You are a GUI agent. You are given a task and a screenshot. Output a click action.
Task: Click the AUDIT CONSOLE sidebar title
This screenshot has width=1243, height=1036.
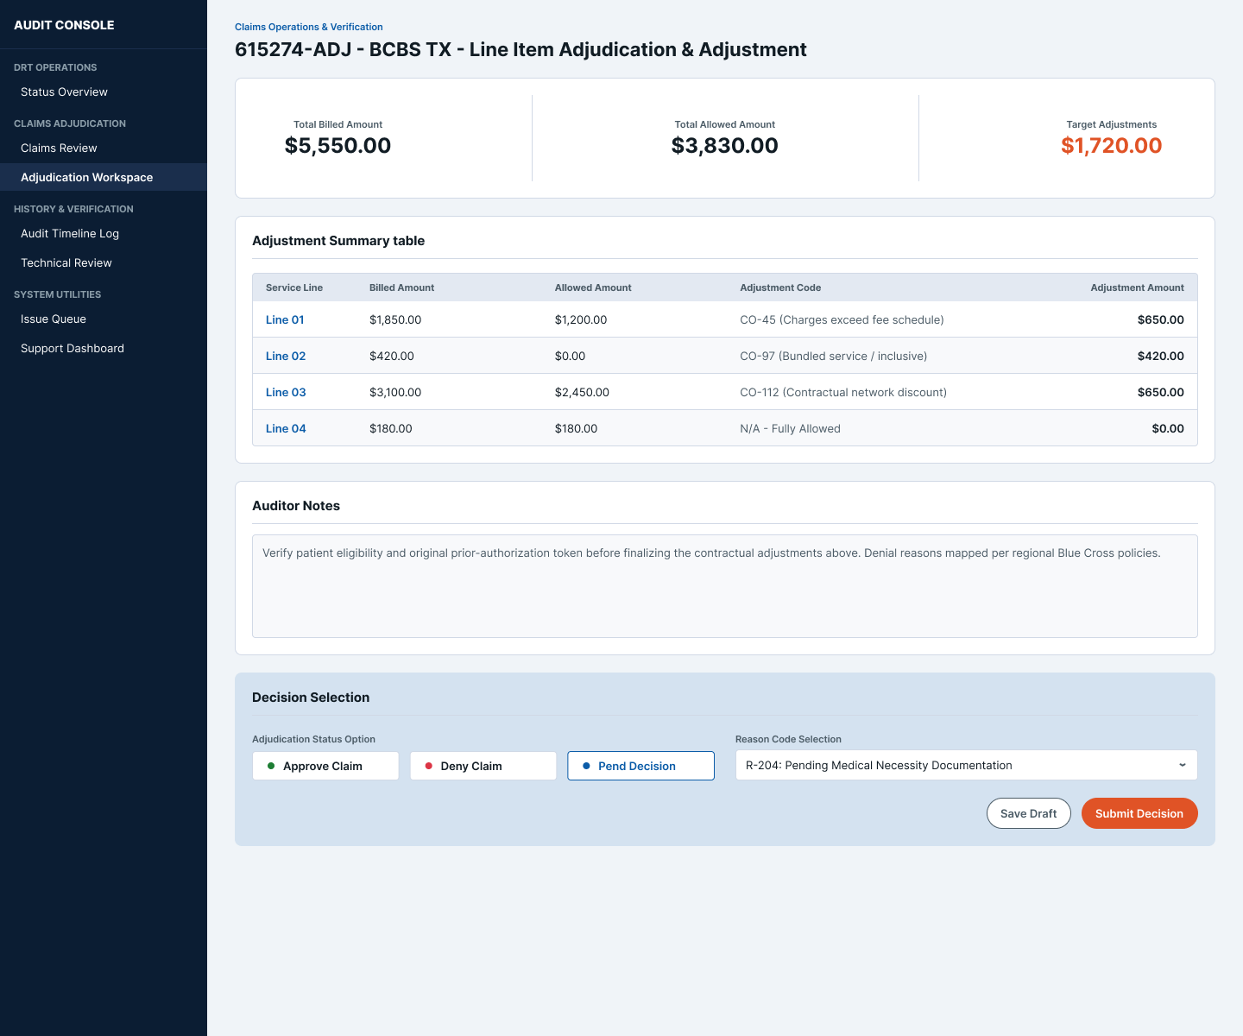point(64,25)
